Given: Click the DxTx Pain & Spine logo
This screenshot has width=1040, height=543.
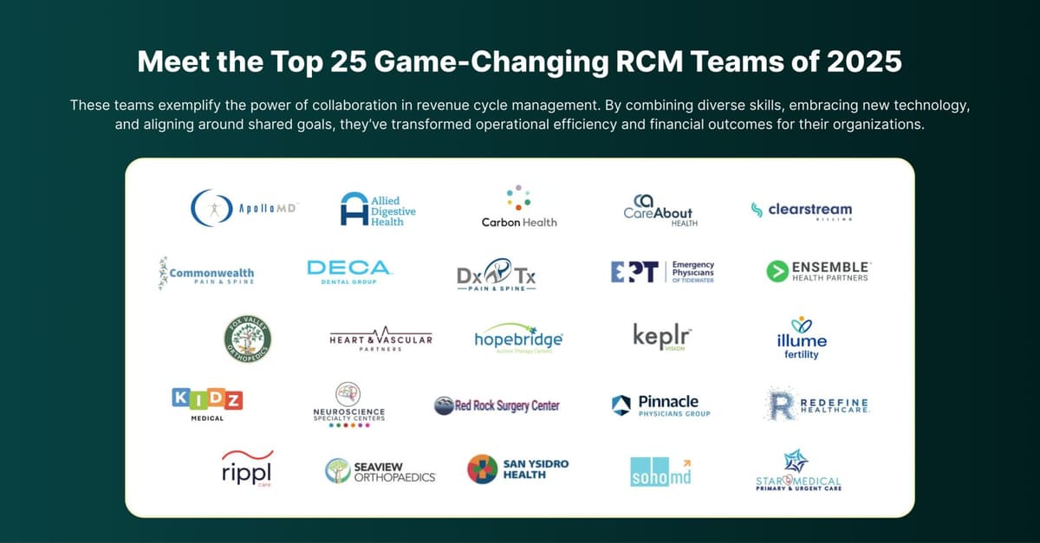Looking at the screenshot, I should (496, 274).
